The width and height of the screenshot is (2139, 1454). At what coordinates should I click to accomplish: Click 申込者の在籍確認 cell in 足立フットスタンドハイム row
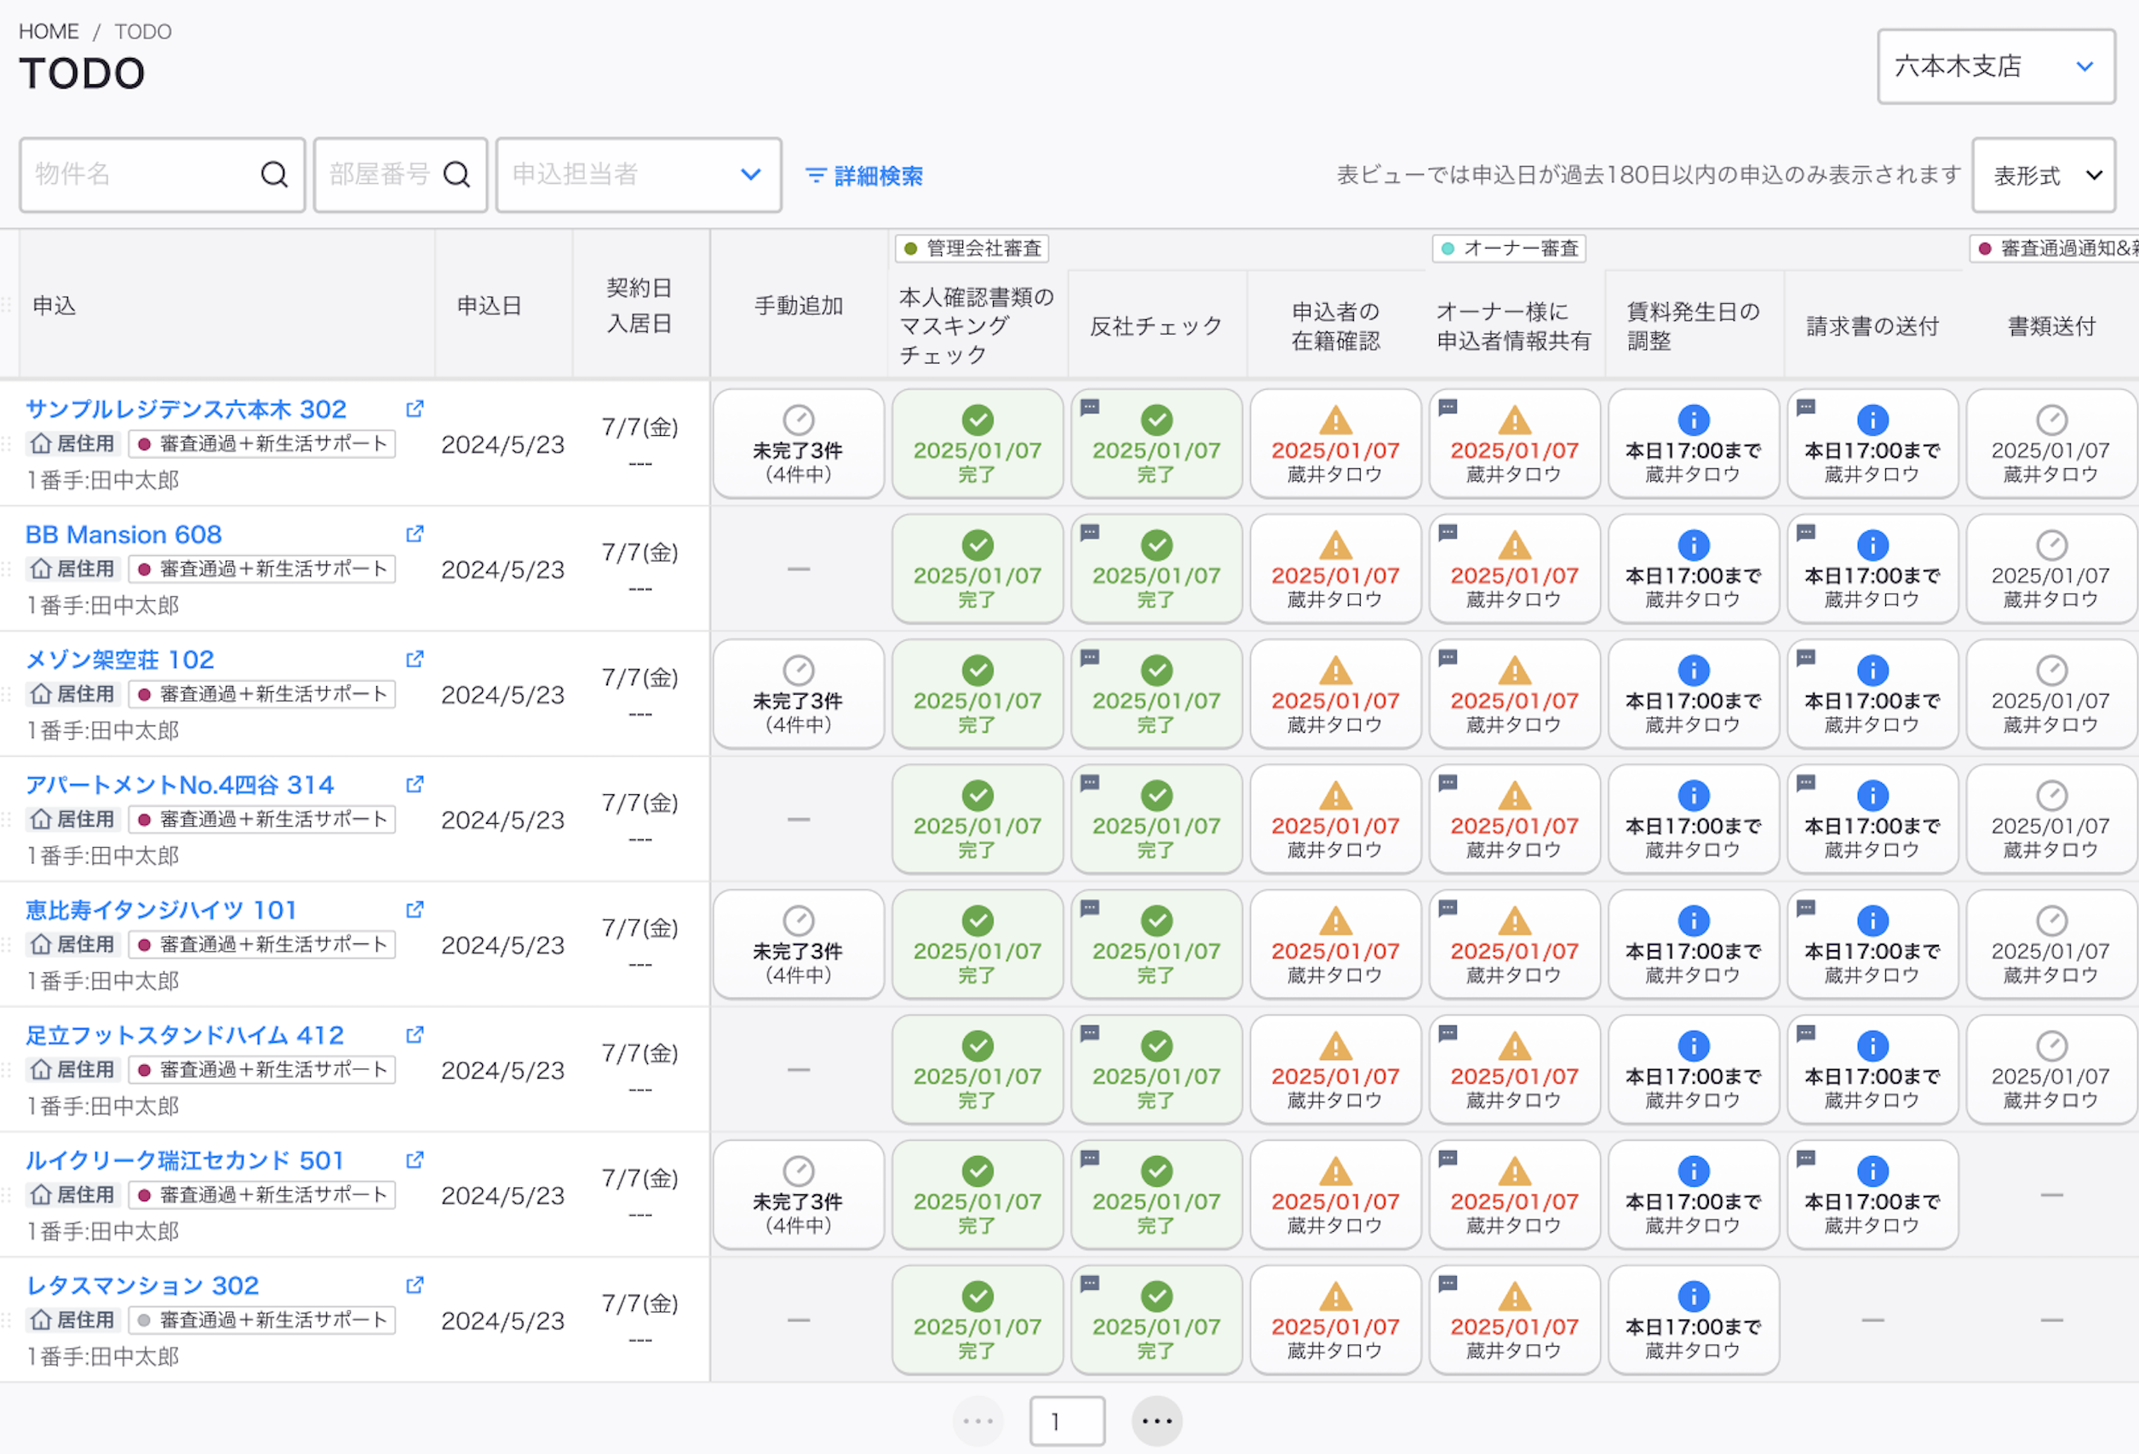1335,1069
